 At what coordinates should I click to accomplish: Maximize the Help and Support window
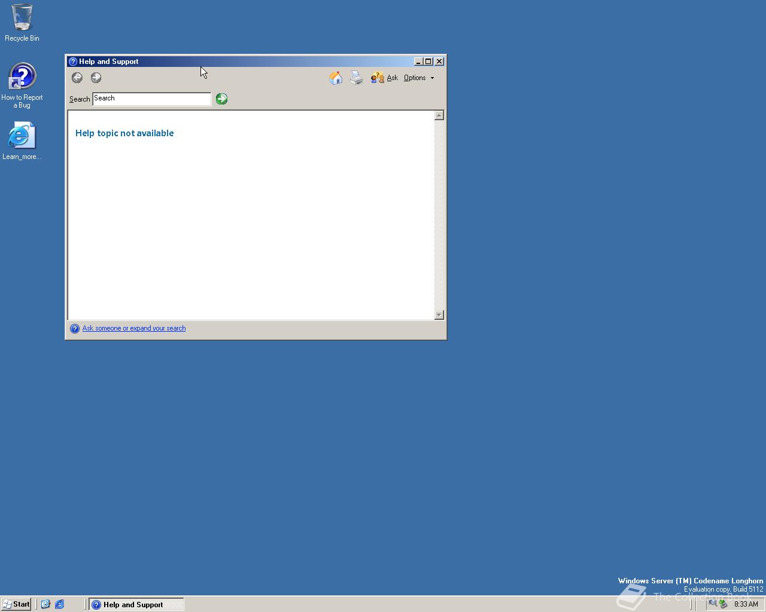coord(428,62)
